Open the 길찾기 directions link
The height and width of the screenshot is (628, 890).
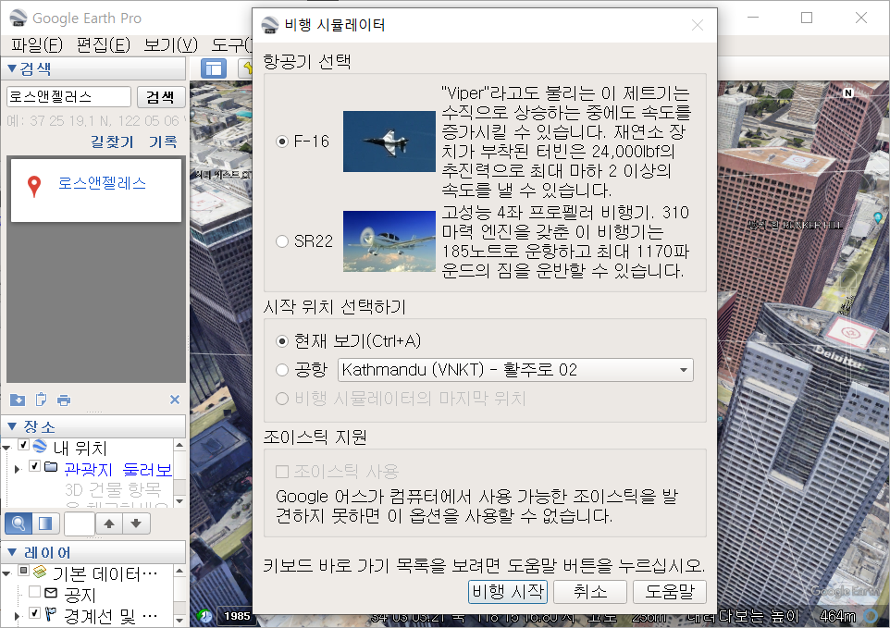coord(112,142)
